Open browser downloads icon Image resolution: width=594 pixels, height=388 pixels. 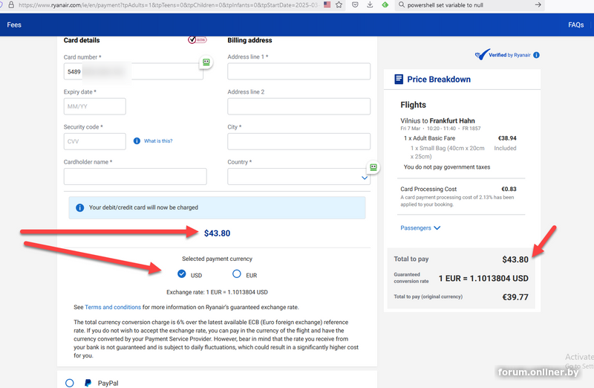tap(370, 5)
